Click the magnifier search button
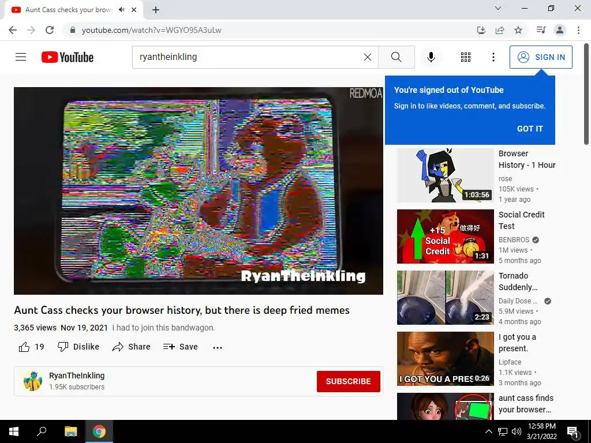The image size is (591, 443). click(x=396, y=57)
